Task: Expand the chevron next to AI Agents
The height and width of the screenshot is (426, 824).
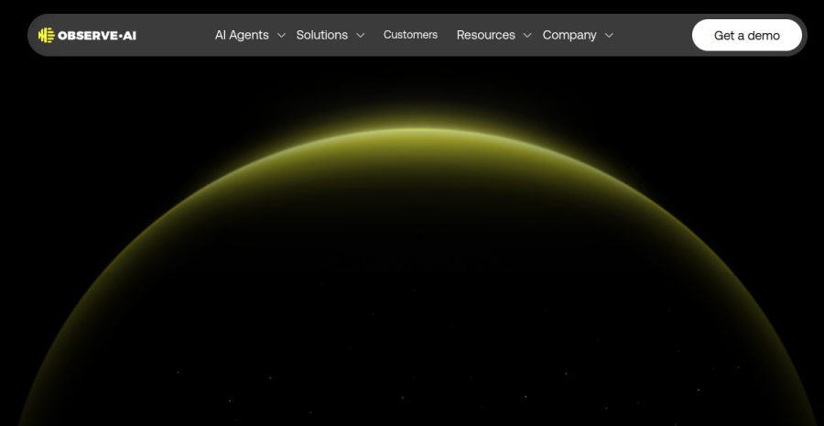Action: [281, 35]
